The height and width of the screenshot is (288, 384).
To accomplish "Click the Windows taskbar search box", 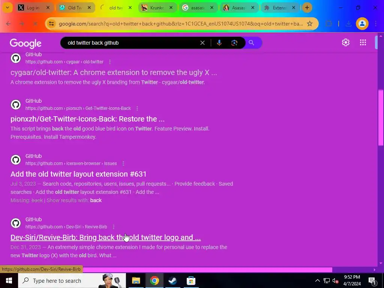I will click(72, 280).
